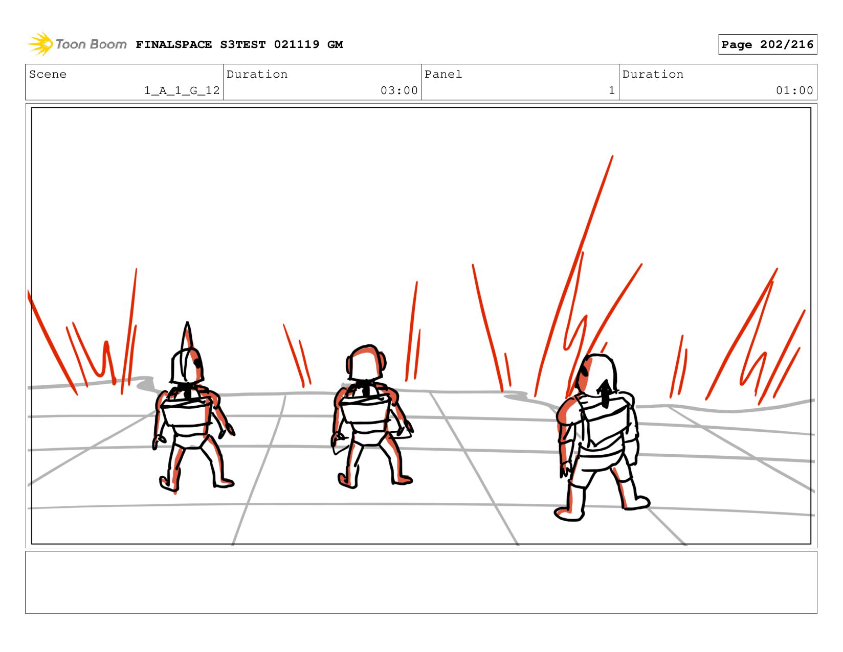Select the title text 'FINALSPACE S3TEST 021119 GM'
This screenshot has width=843, height=652.
coord(239,44)
